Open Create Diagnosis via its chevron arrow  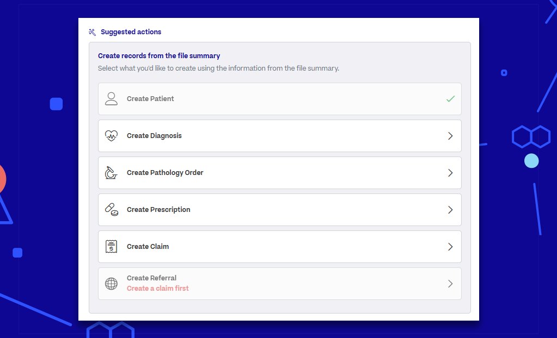[450, 136]
